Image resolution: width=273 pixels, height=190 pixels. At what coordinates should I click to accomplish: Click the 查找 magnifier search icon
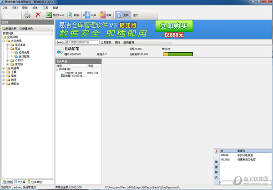click(x=119, y=15)
